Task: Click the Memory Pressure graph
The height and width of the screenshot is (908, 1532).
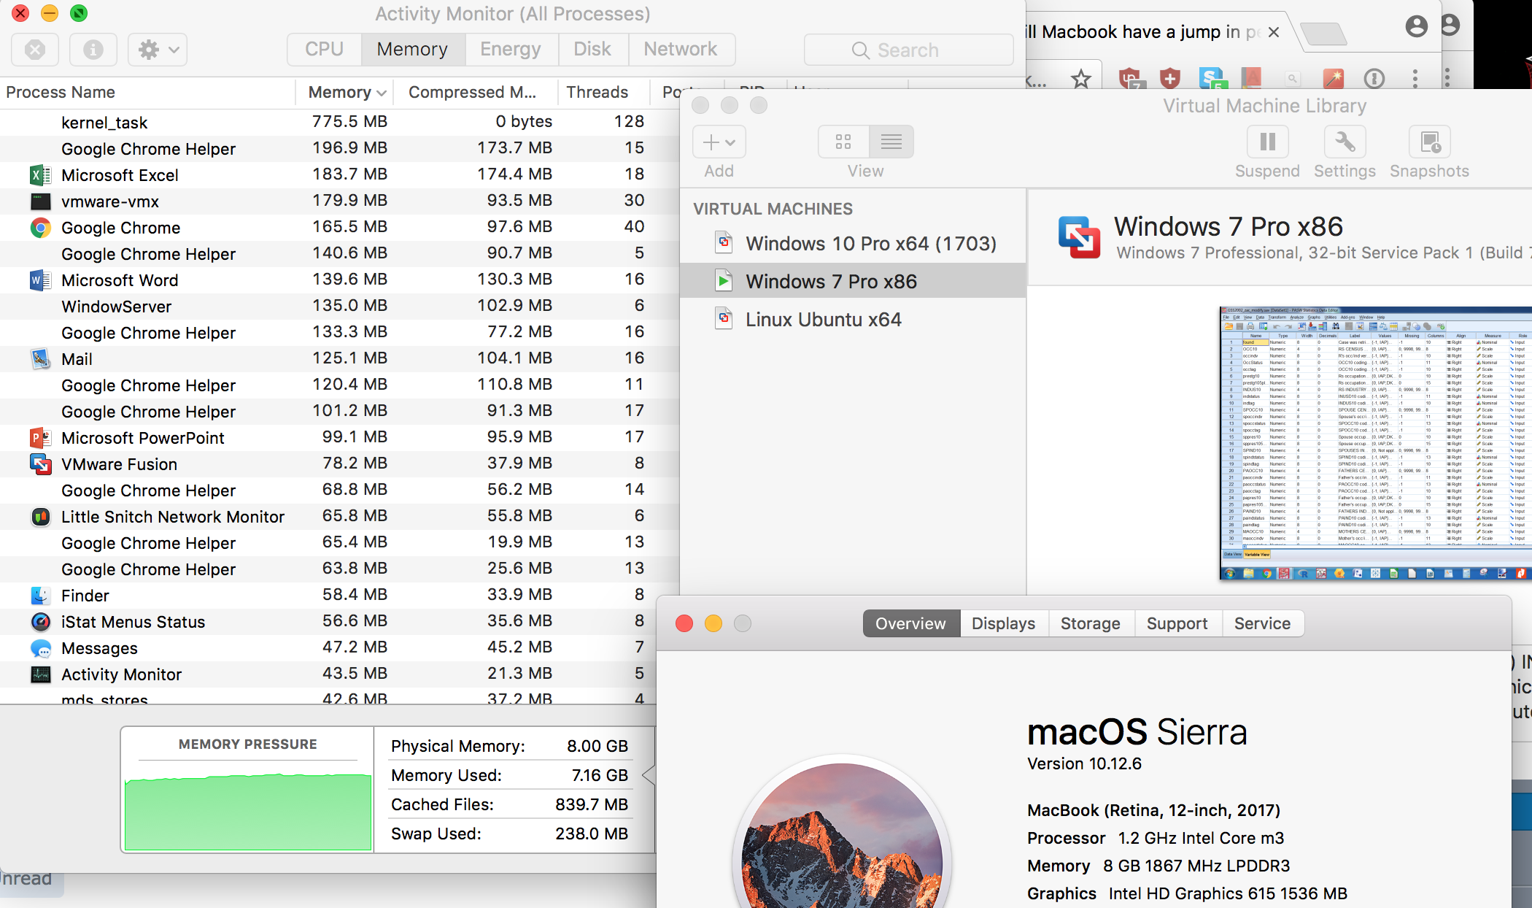Action: 248,812
